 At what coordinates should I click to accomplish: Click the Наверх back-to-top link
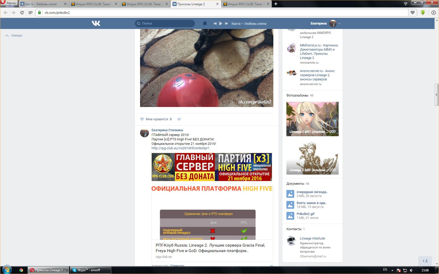[14, 35]
